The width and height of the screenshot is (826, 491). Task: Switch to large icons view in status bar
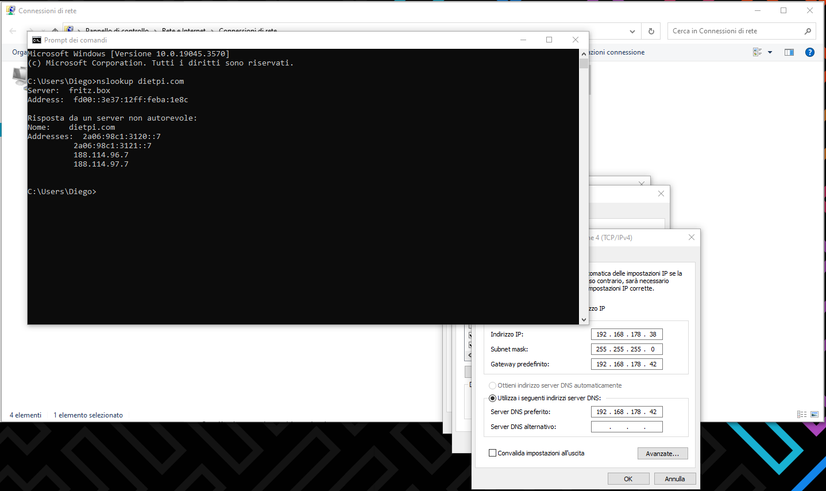815,415
